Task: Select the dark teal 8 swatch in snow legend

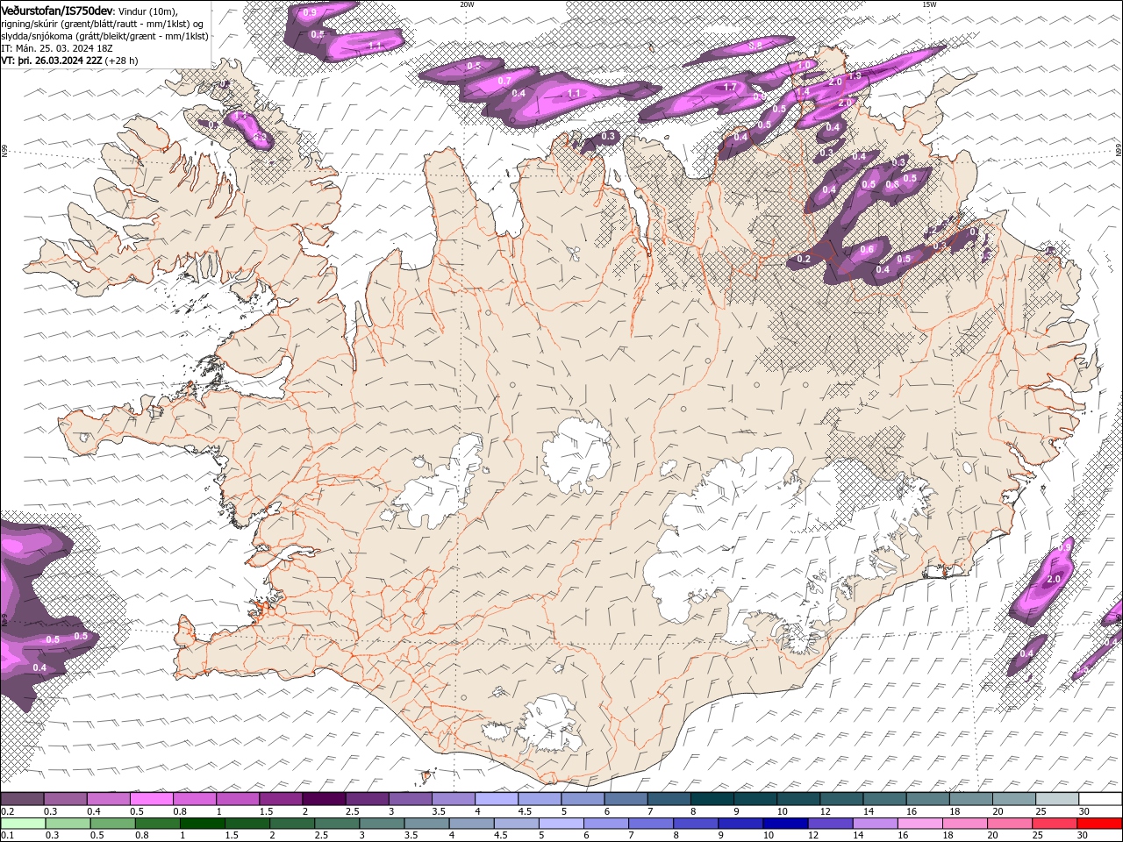Action: (x=712, y=799)
